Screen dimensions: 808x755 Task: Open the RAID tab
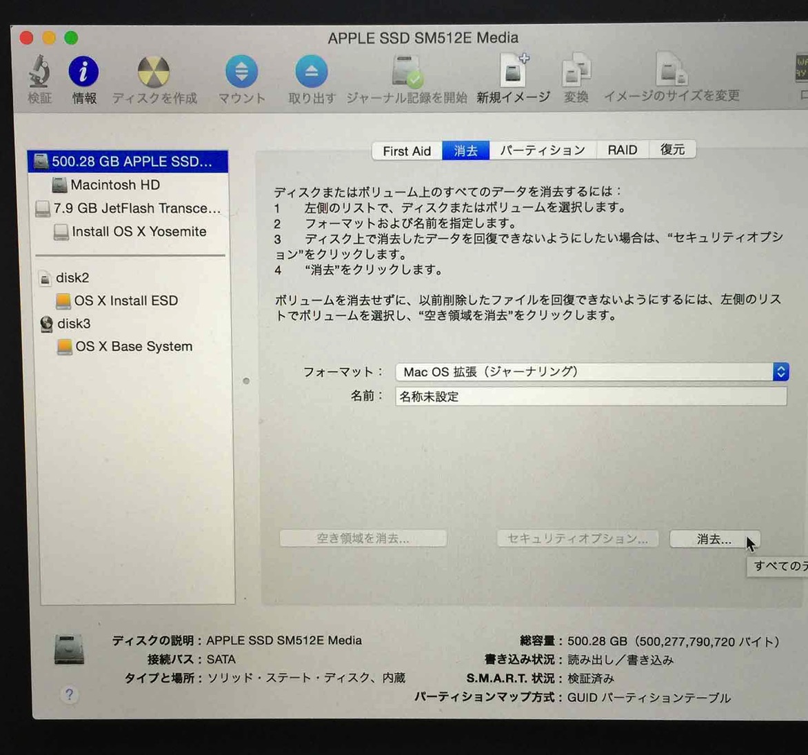pyautogui.click(x=623, y=150)
